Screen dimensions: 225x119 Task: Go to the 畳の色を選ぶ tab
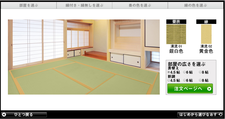click(140, 5)
